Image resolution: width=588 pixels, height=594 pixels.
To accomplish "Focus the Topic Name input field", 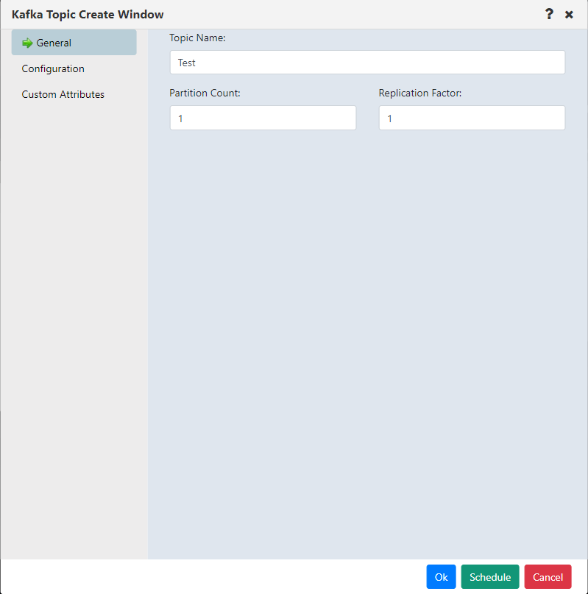I will coord(367,63).
